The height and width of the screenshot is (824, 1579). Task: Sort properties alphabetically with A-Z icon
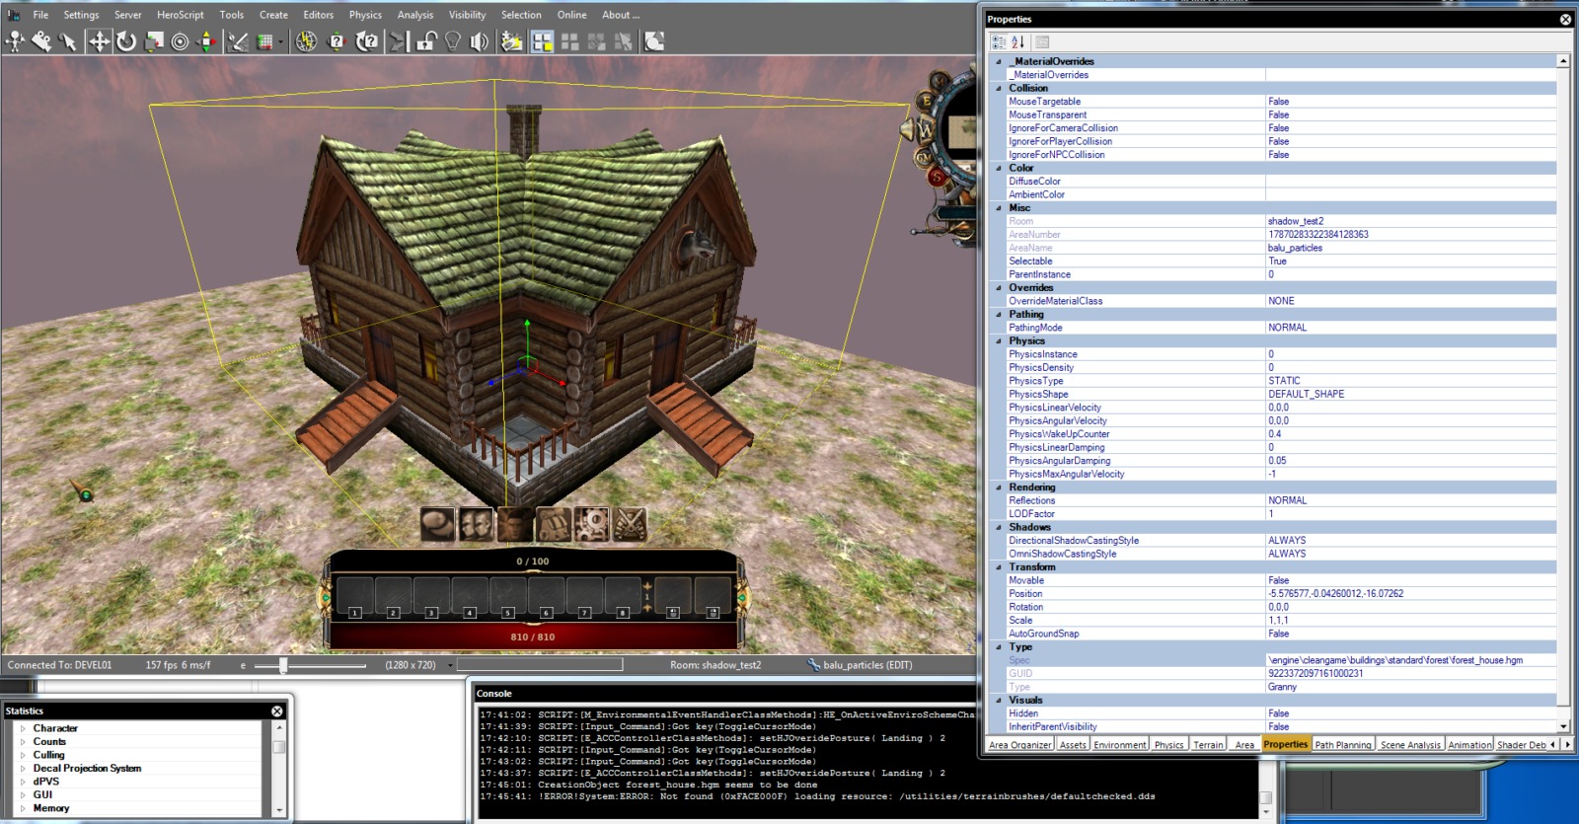click(1018, 42)
